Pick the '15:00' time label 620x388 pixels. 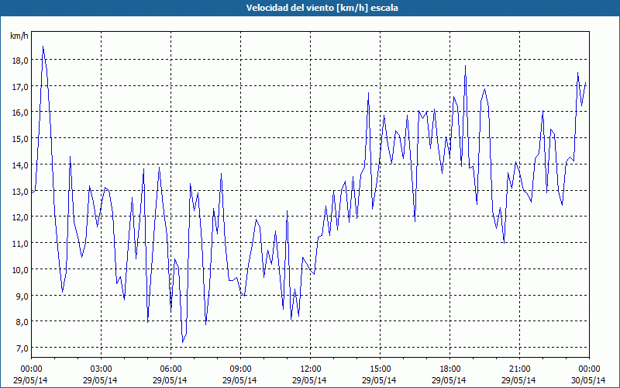point(380,369)
